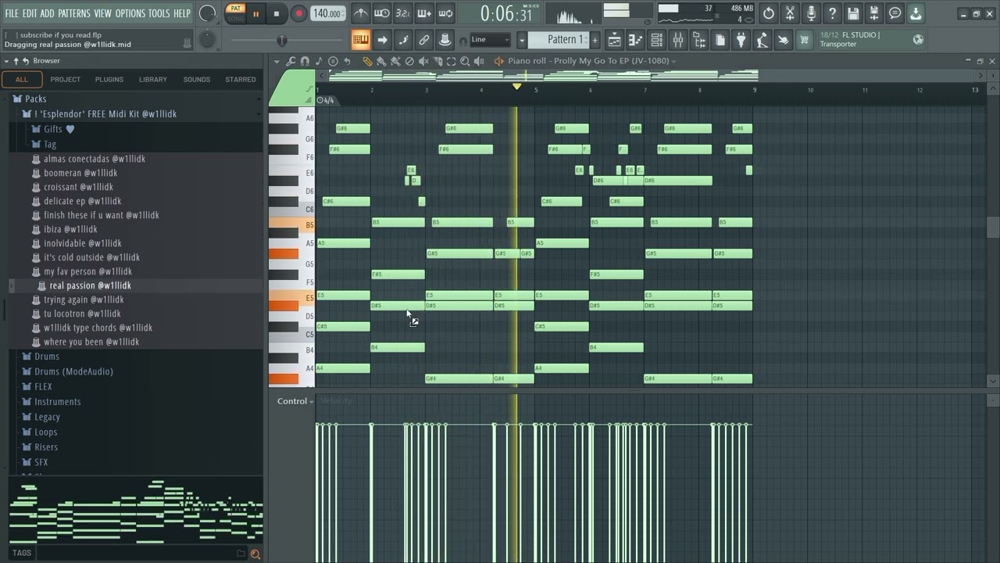Adjust the main volume knob
The height and width of the screenshot is (563, 1000).
[x=207, y=13]
